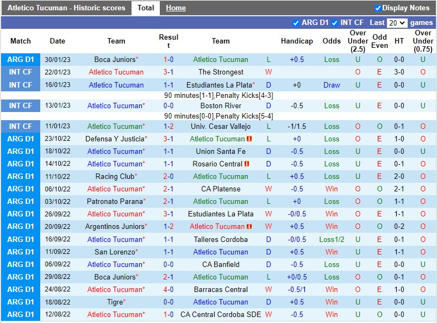Screen dimensions: 437x323
Task: Click the Atletico Tucuman - Historic scores title
Action: pos(66,8)
